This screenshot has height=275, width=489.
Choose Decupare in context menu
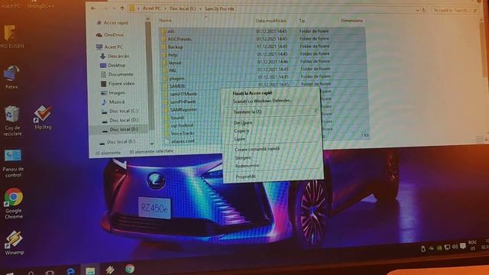[243, 123]
